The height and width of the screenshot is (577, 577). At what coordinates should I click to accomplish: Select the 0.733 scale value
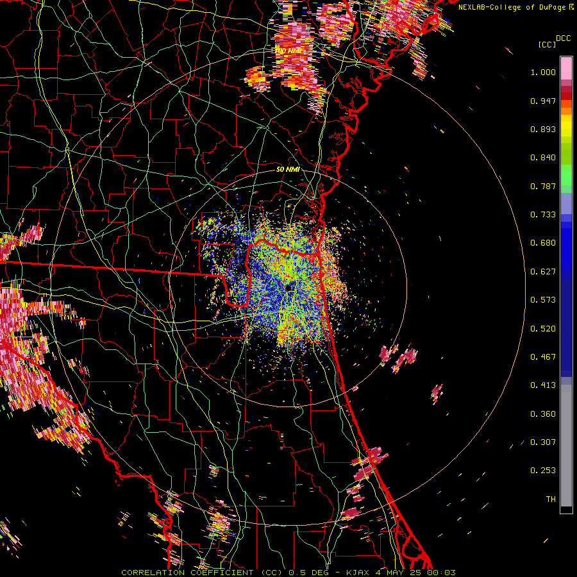pos(543,215)
